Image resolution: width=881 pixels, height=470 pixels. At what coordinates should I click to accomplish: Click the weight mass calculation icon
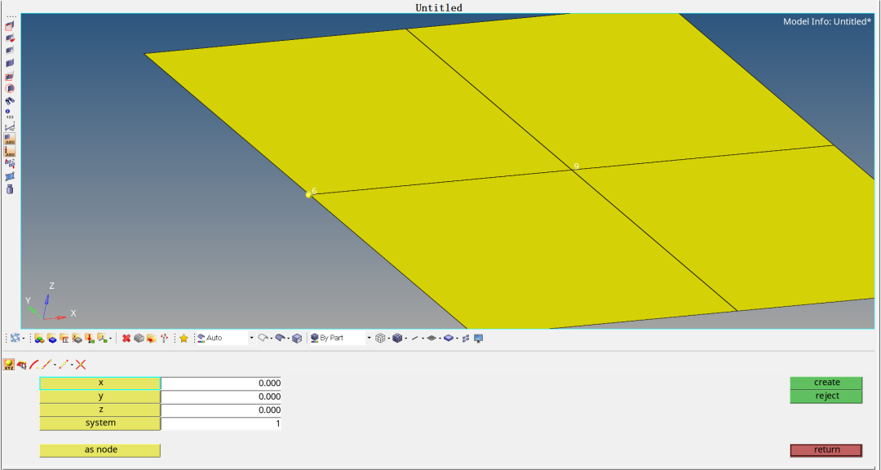click(10, 189)
